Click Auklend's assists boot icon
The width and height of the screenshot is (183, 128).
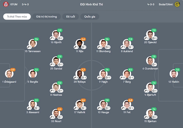pos(124,47)
